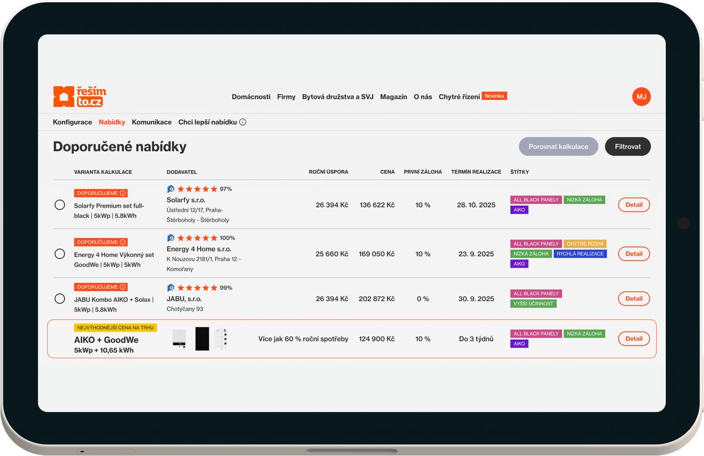Select the Solarfy Premium set radio button

[60, 205]
